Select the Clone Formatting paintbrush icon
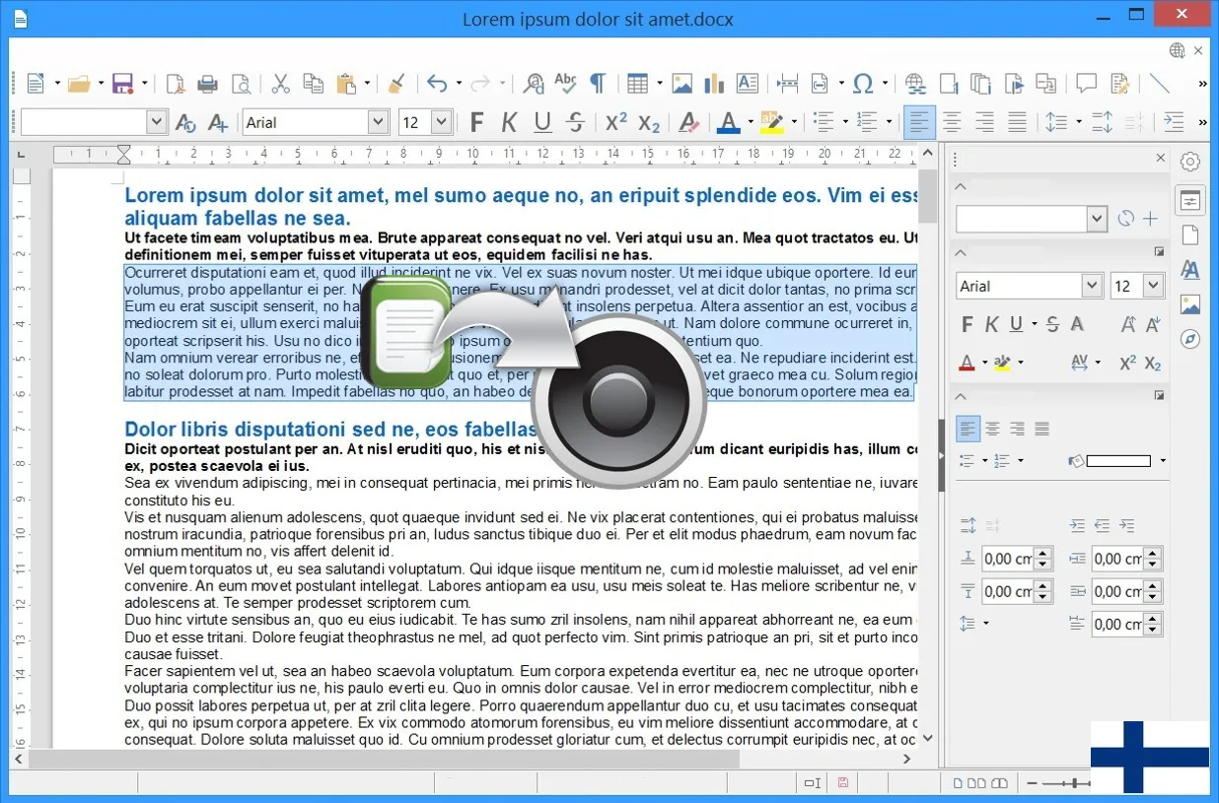The image size is (1219, 803). click(x=395, y=84)
